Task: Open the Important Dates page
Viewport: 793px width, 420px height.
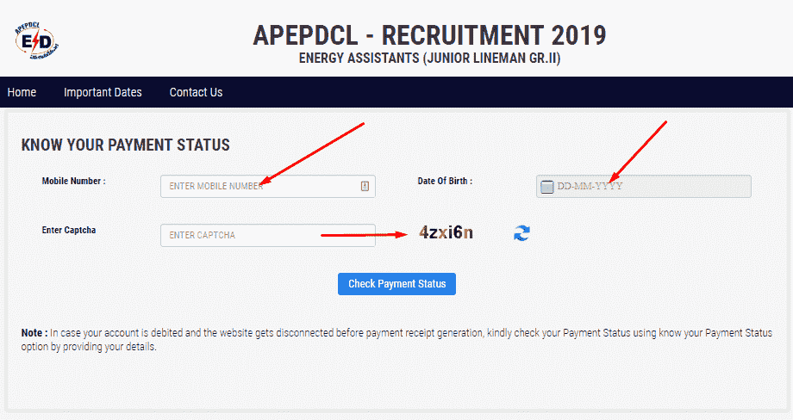Action: coord(103,92)
